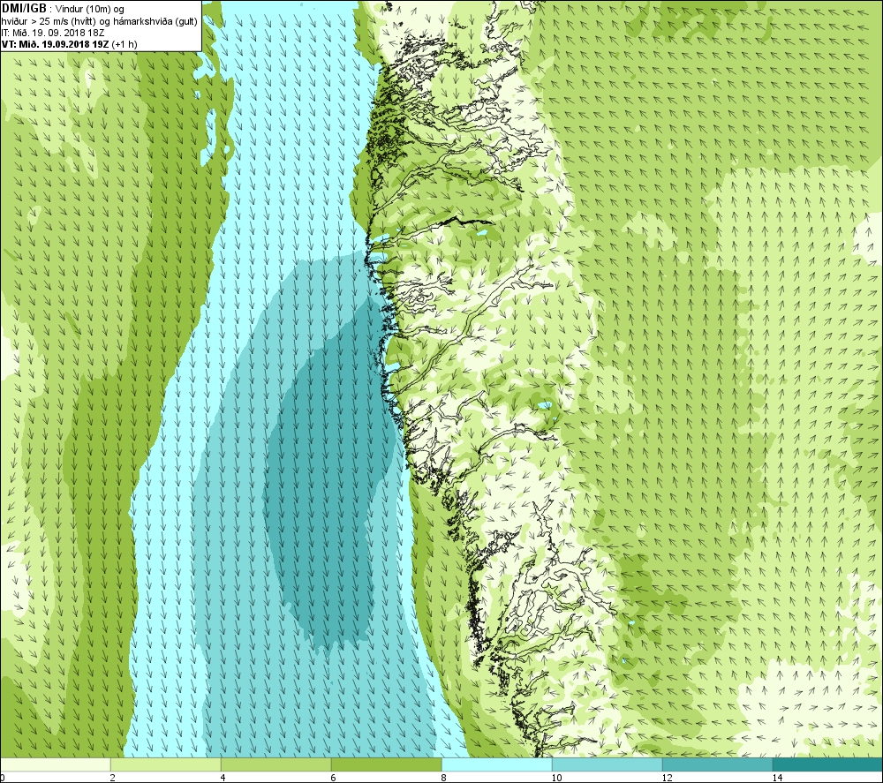The image size is (883, 783).
Task: Click the title line 'DMI/IGB : Vindur (10m) og'
Action: click(63, 9)
